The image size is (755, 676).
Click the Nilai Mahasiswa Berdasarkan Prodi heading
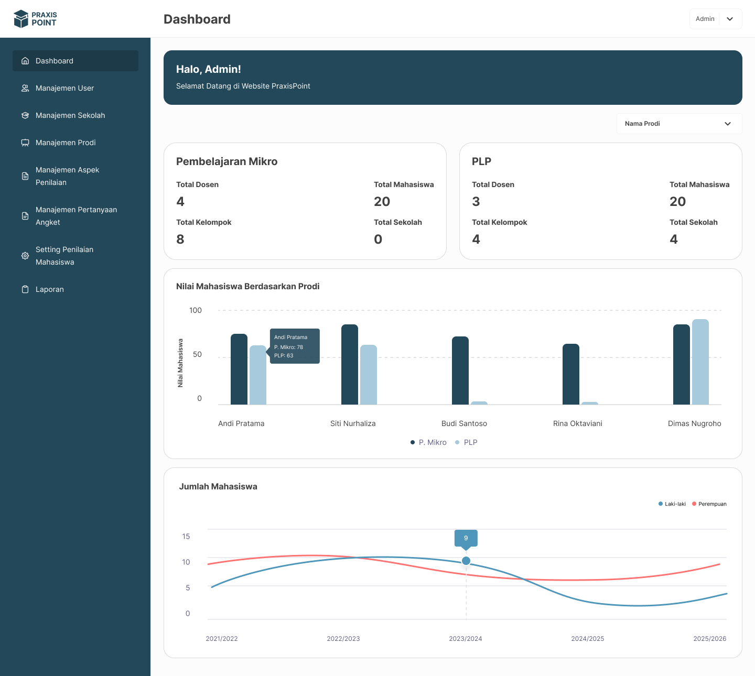coord(248,286)
